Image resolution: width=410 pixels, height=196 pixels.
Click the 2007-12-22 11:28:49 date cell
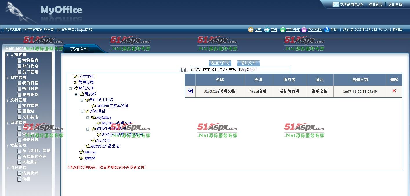[360, 91]
